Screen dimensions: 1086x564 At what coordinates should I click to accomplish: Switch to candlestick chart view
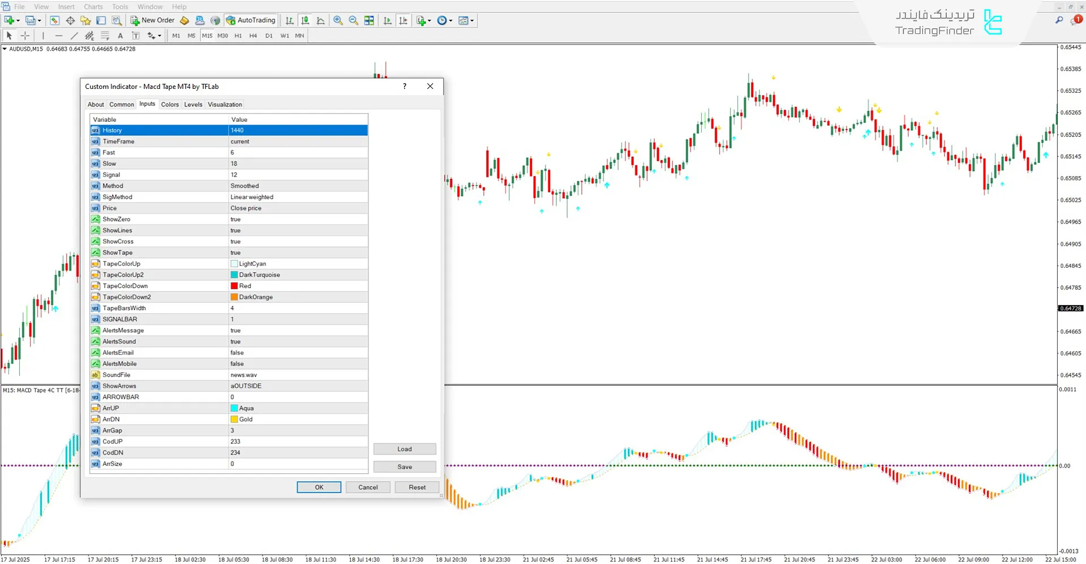click(x=304, y=20)
